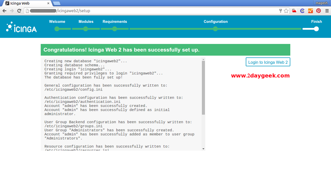Click 'Resource configuration has been successfully written to:'

click(x=107, y=146)
